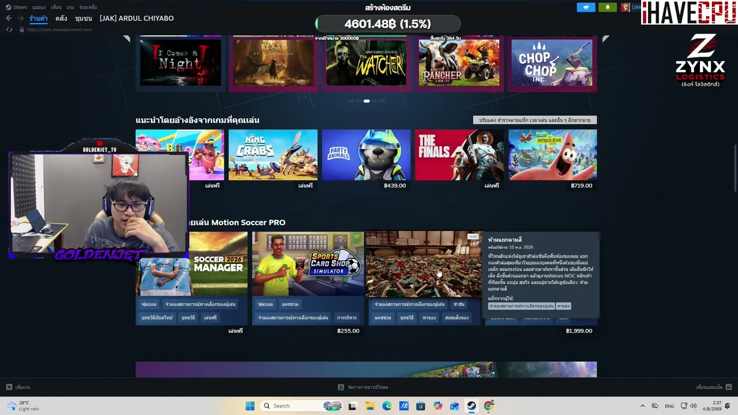Open Microsoft Store from the taskbar

pos(420,406)
